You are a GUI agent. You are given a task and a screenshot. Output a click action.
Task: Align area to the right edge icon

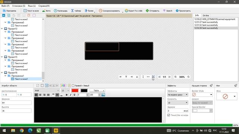(x=131, y=77)
